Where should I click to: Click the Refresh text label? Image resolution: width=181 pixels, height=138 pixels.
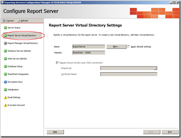coord(24,21)
